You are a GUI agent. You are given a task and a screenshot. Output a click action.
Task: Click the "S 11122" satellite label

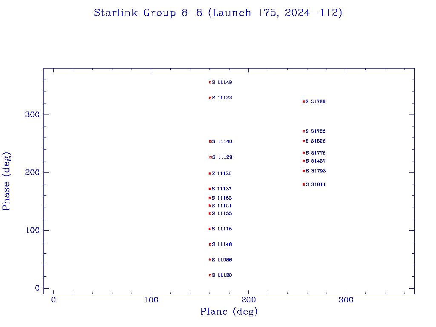click(222, 98)
